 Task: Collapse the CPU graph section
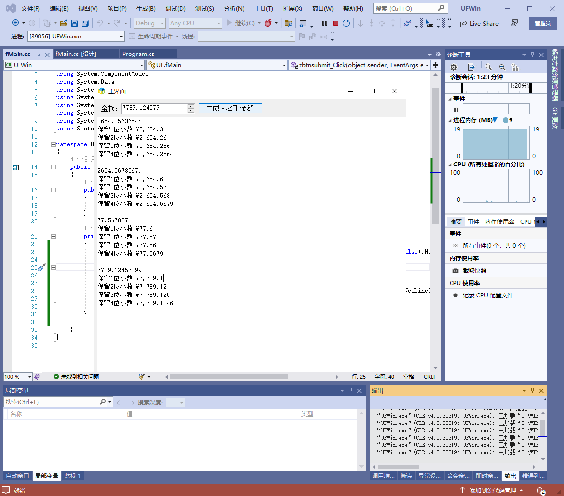point(450,165)
